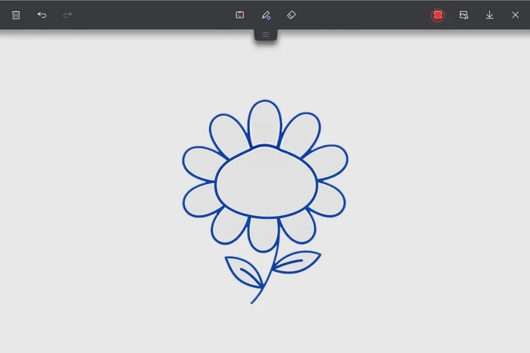The width and height of the screenshot is (530, 353).
Task: Select the eraser tool
Action: coord(291,15)
